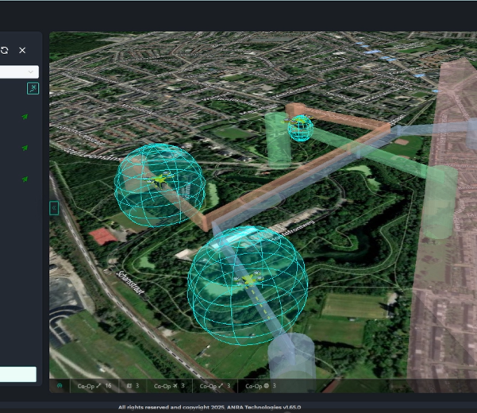Click the white input field at panel bottom
477x413 pixels.
pyautogui.click(x=17, y=374)
